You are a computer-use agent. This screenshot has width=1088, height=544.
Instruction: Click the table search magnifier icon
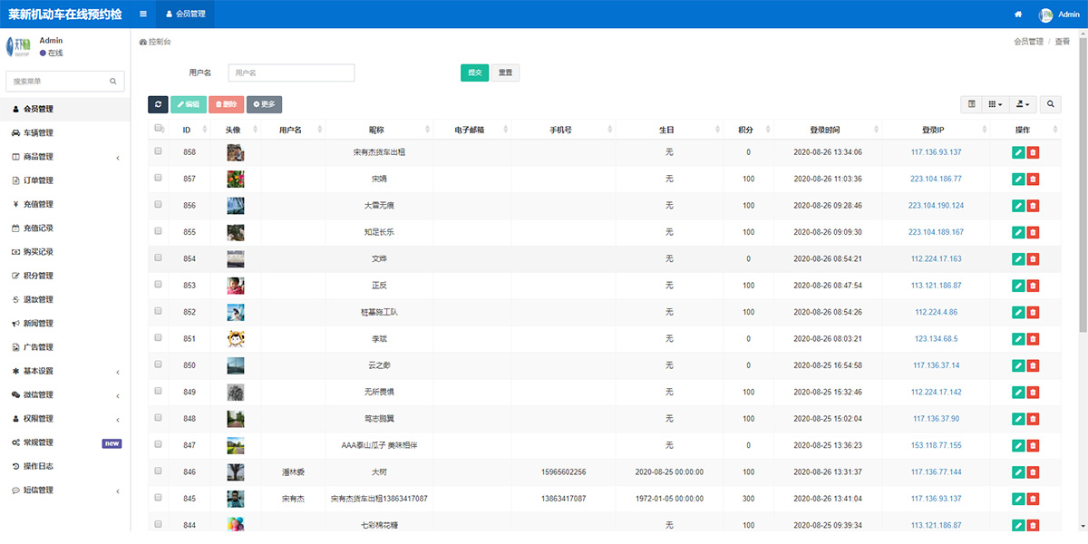pos(1051,104)
